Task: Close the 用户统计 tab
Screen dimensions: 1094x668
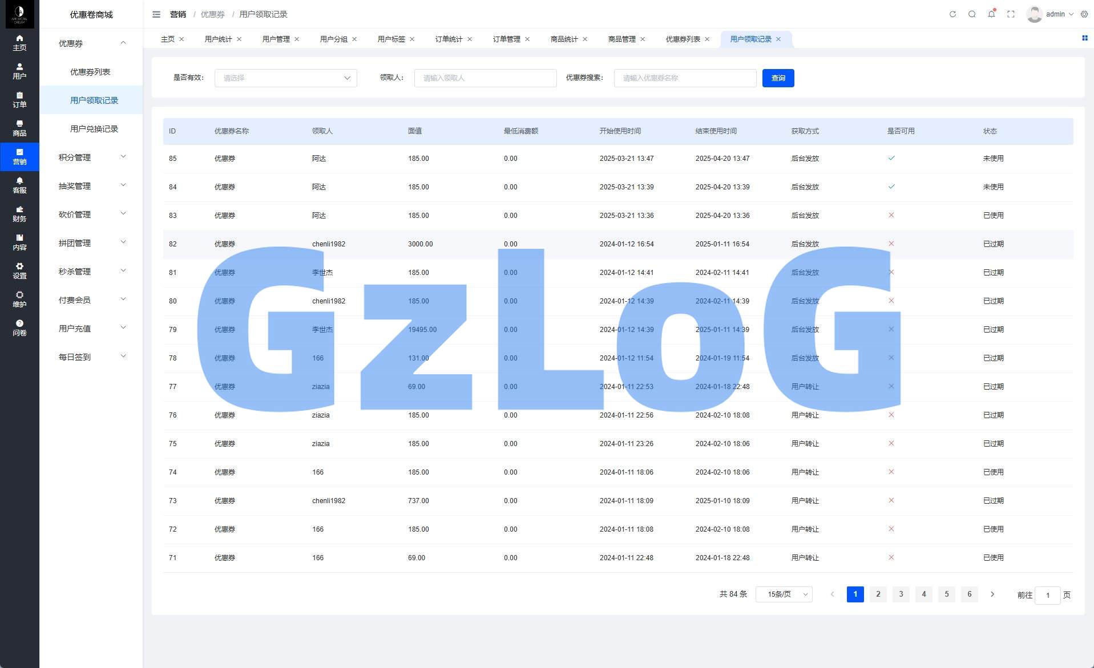Action: 239,39
